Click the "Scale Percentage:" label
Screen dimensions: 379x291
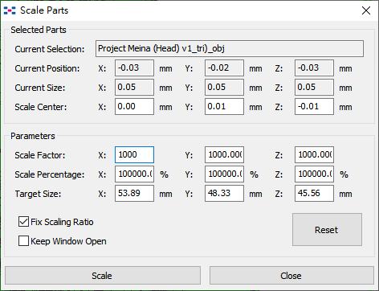click(x=50, y=174)
